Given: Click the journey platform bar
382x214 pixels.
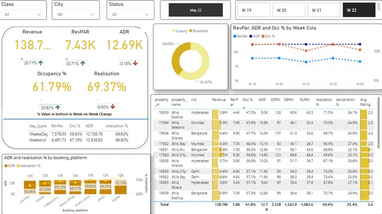Looking at the screenshot, I should tap(30, 188).
